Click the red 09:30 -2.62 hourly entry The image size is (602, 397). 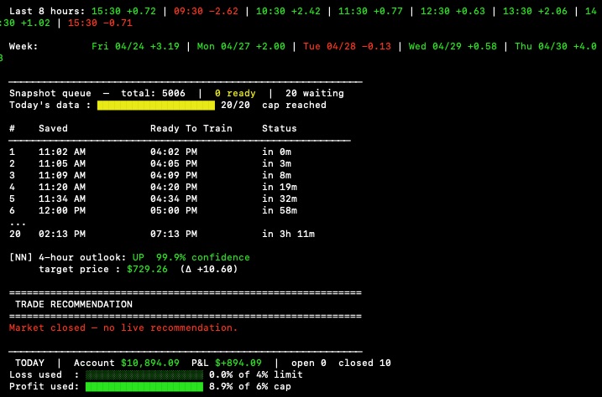(x=206, y=11)
